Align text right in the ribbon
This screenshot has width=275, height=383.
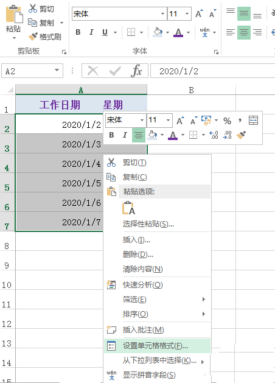click(x=257, y=32)
